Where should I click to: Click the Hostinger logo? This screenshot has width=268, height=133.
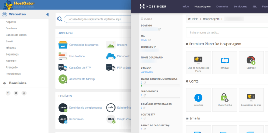(x=153, y=7)
